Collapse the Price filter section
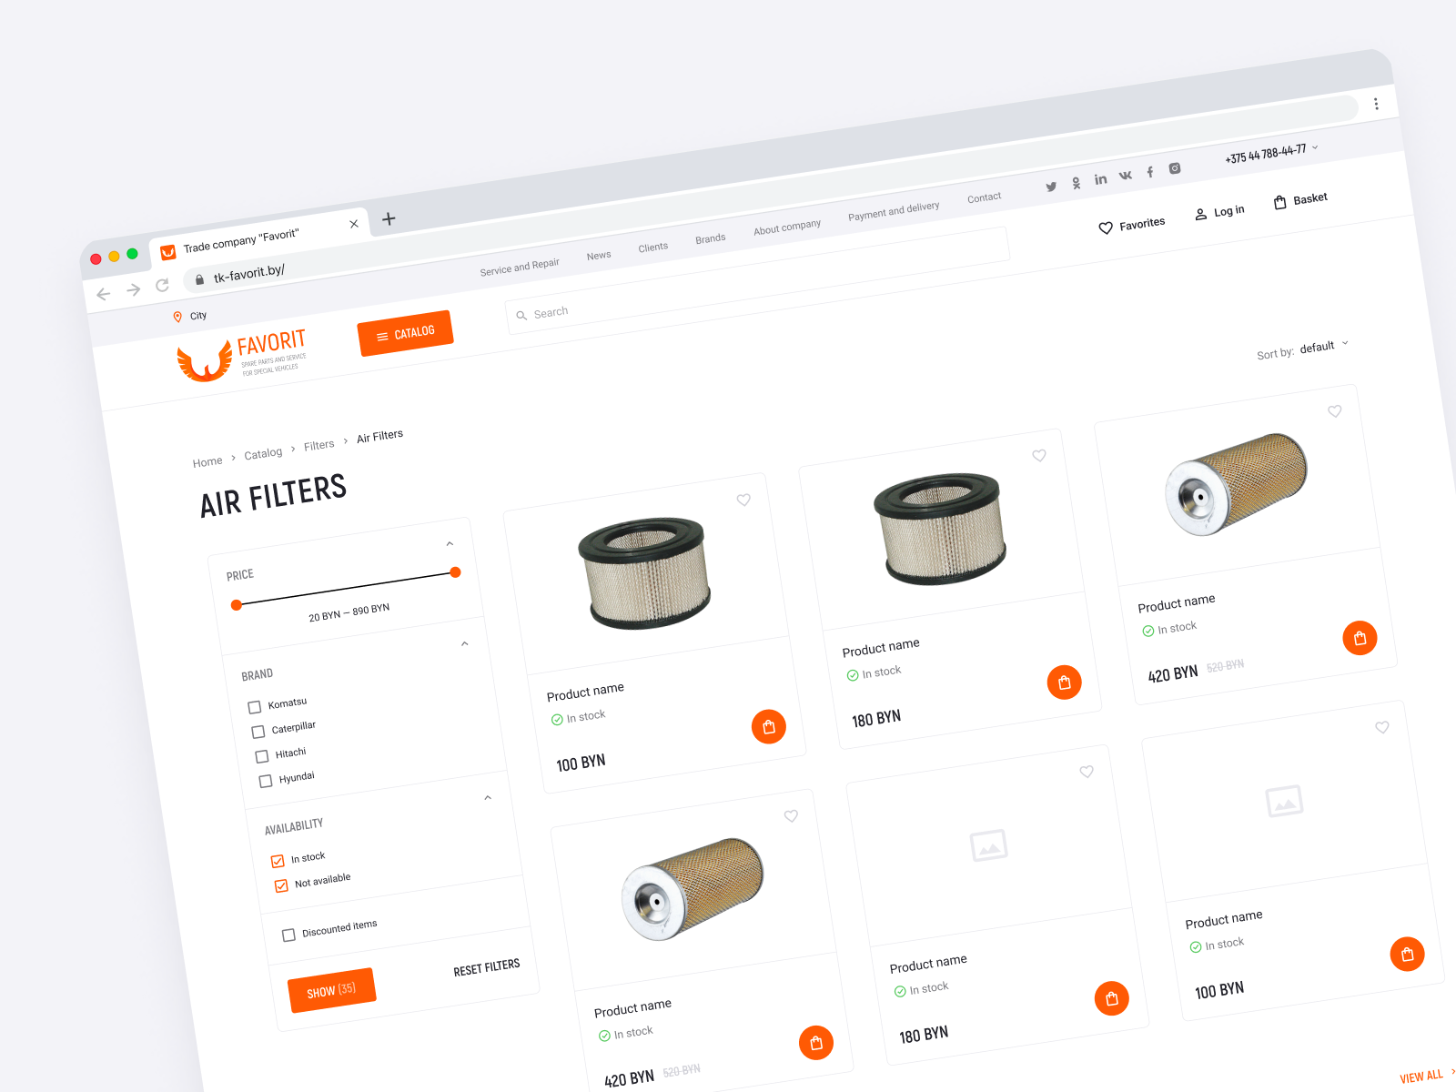 [x=450, y=544]
